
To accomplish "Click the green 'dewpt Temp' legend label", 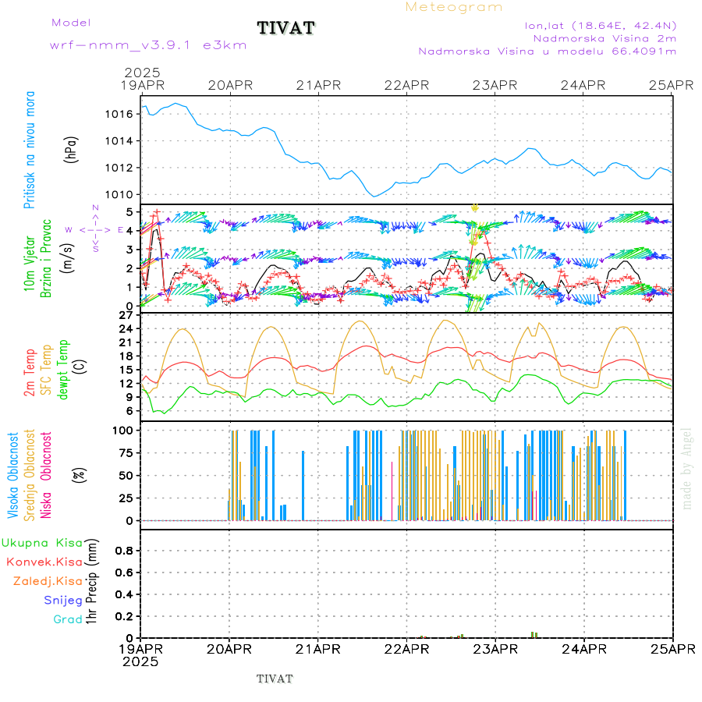I will pyautogui.click(x=63, y=369).
